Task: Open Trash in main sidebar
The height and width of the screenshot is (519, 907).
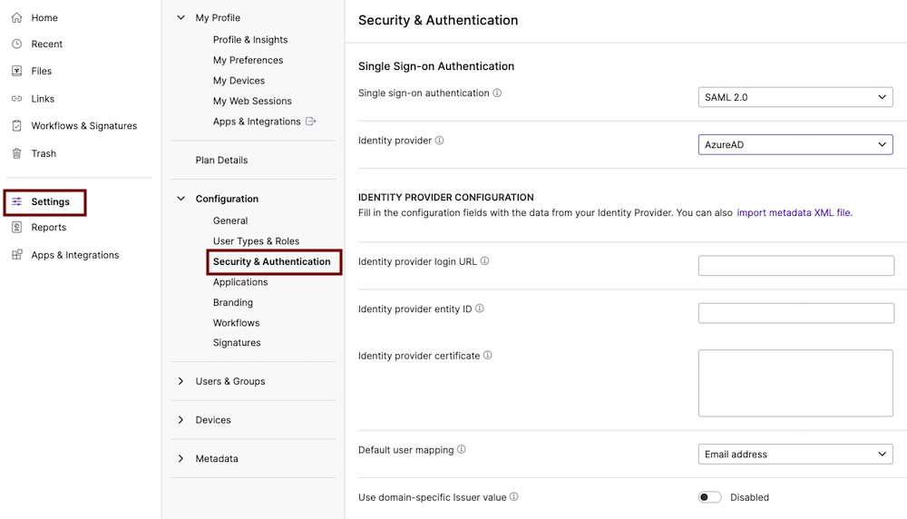Action: coord(44,153)
